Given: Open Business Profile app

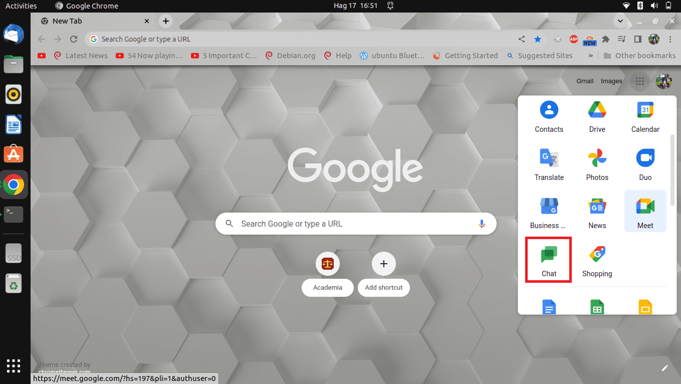Looking at the screenshot, I should [549, 213].
